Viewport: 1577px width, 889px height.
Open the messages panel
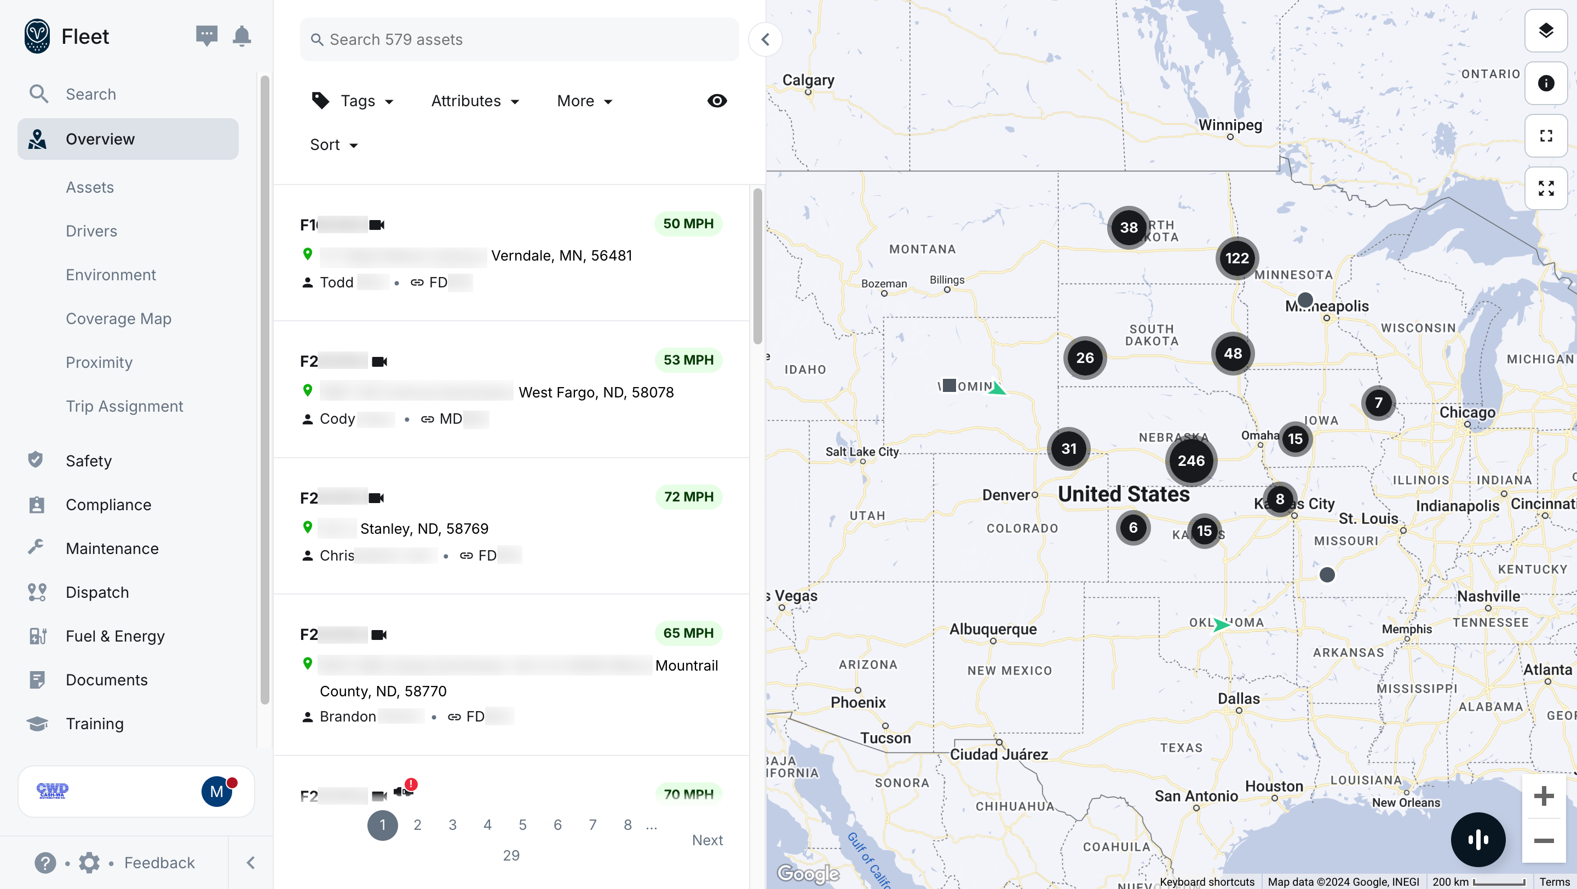coord(206,36)
